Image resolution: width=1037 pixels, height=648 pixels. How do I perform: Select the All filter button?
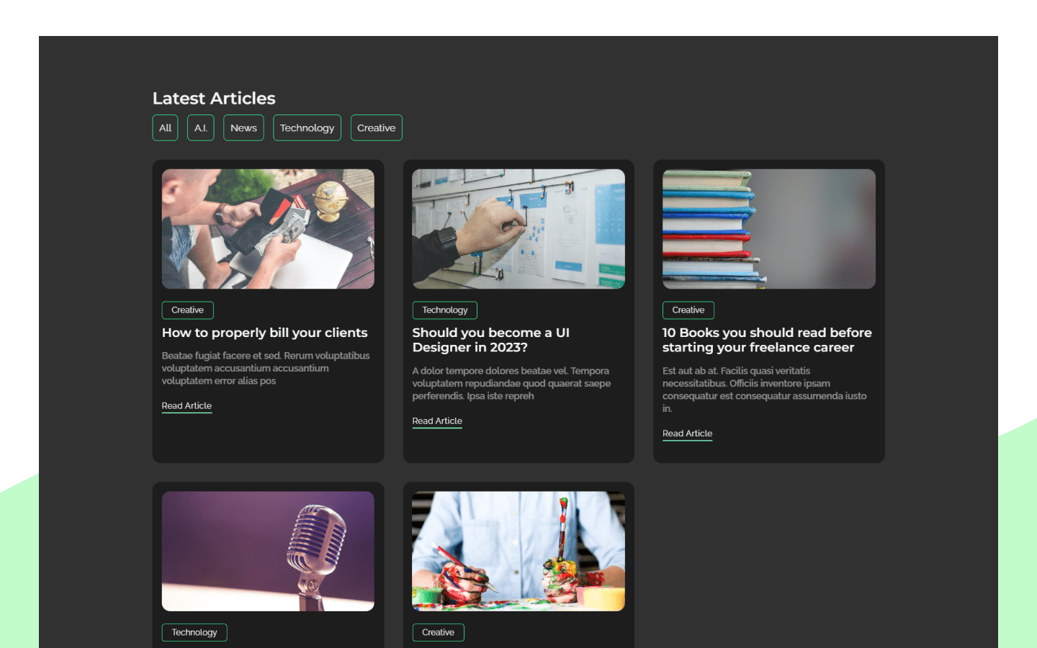click(165, 127)
